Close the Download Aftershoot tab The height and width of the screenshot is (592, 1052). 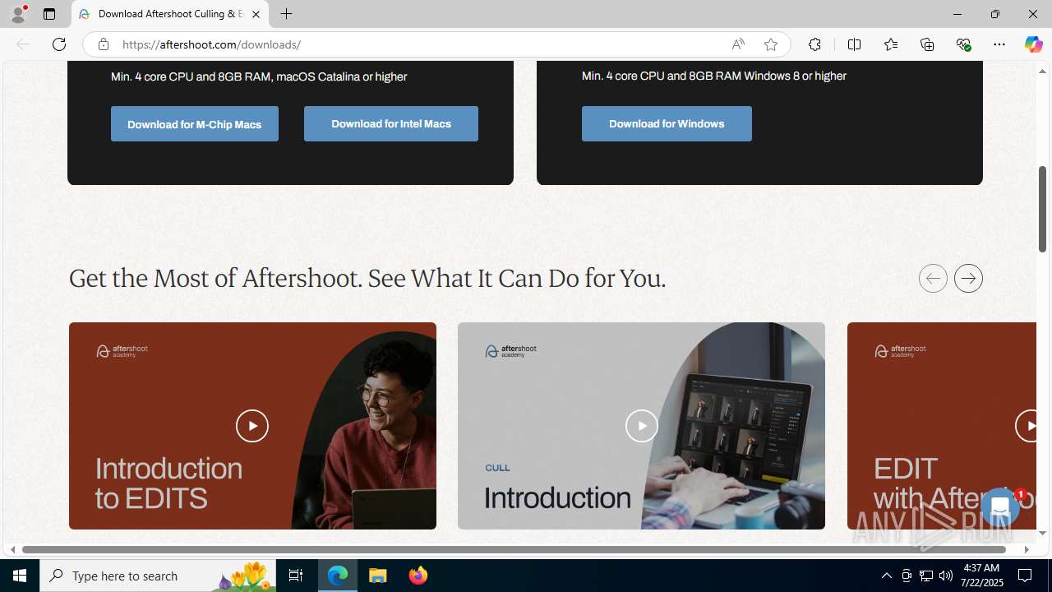click(256, 14)
